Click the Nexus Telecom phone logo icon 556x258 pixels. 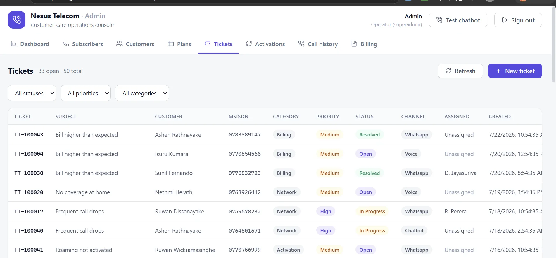tap(17, 20)
